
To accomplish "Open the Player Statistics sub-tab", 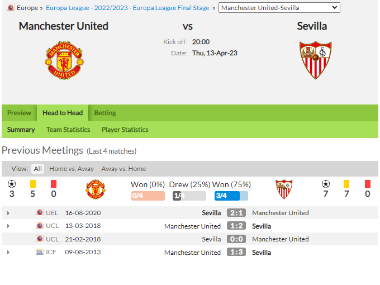I will (x=125, y=130).
